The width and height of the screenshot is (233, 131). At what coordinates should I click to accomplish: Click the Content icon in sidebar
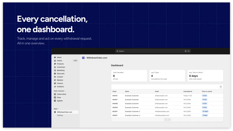[55, 77]
